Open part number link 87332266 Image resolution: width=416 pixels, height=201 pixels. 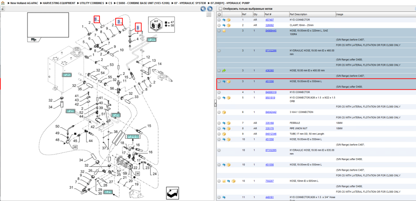pos(271,51)
